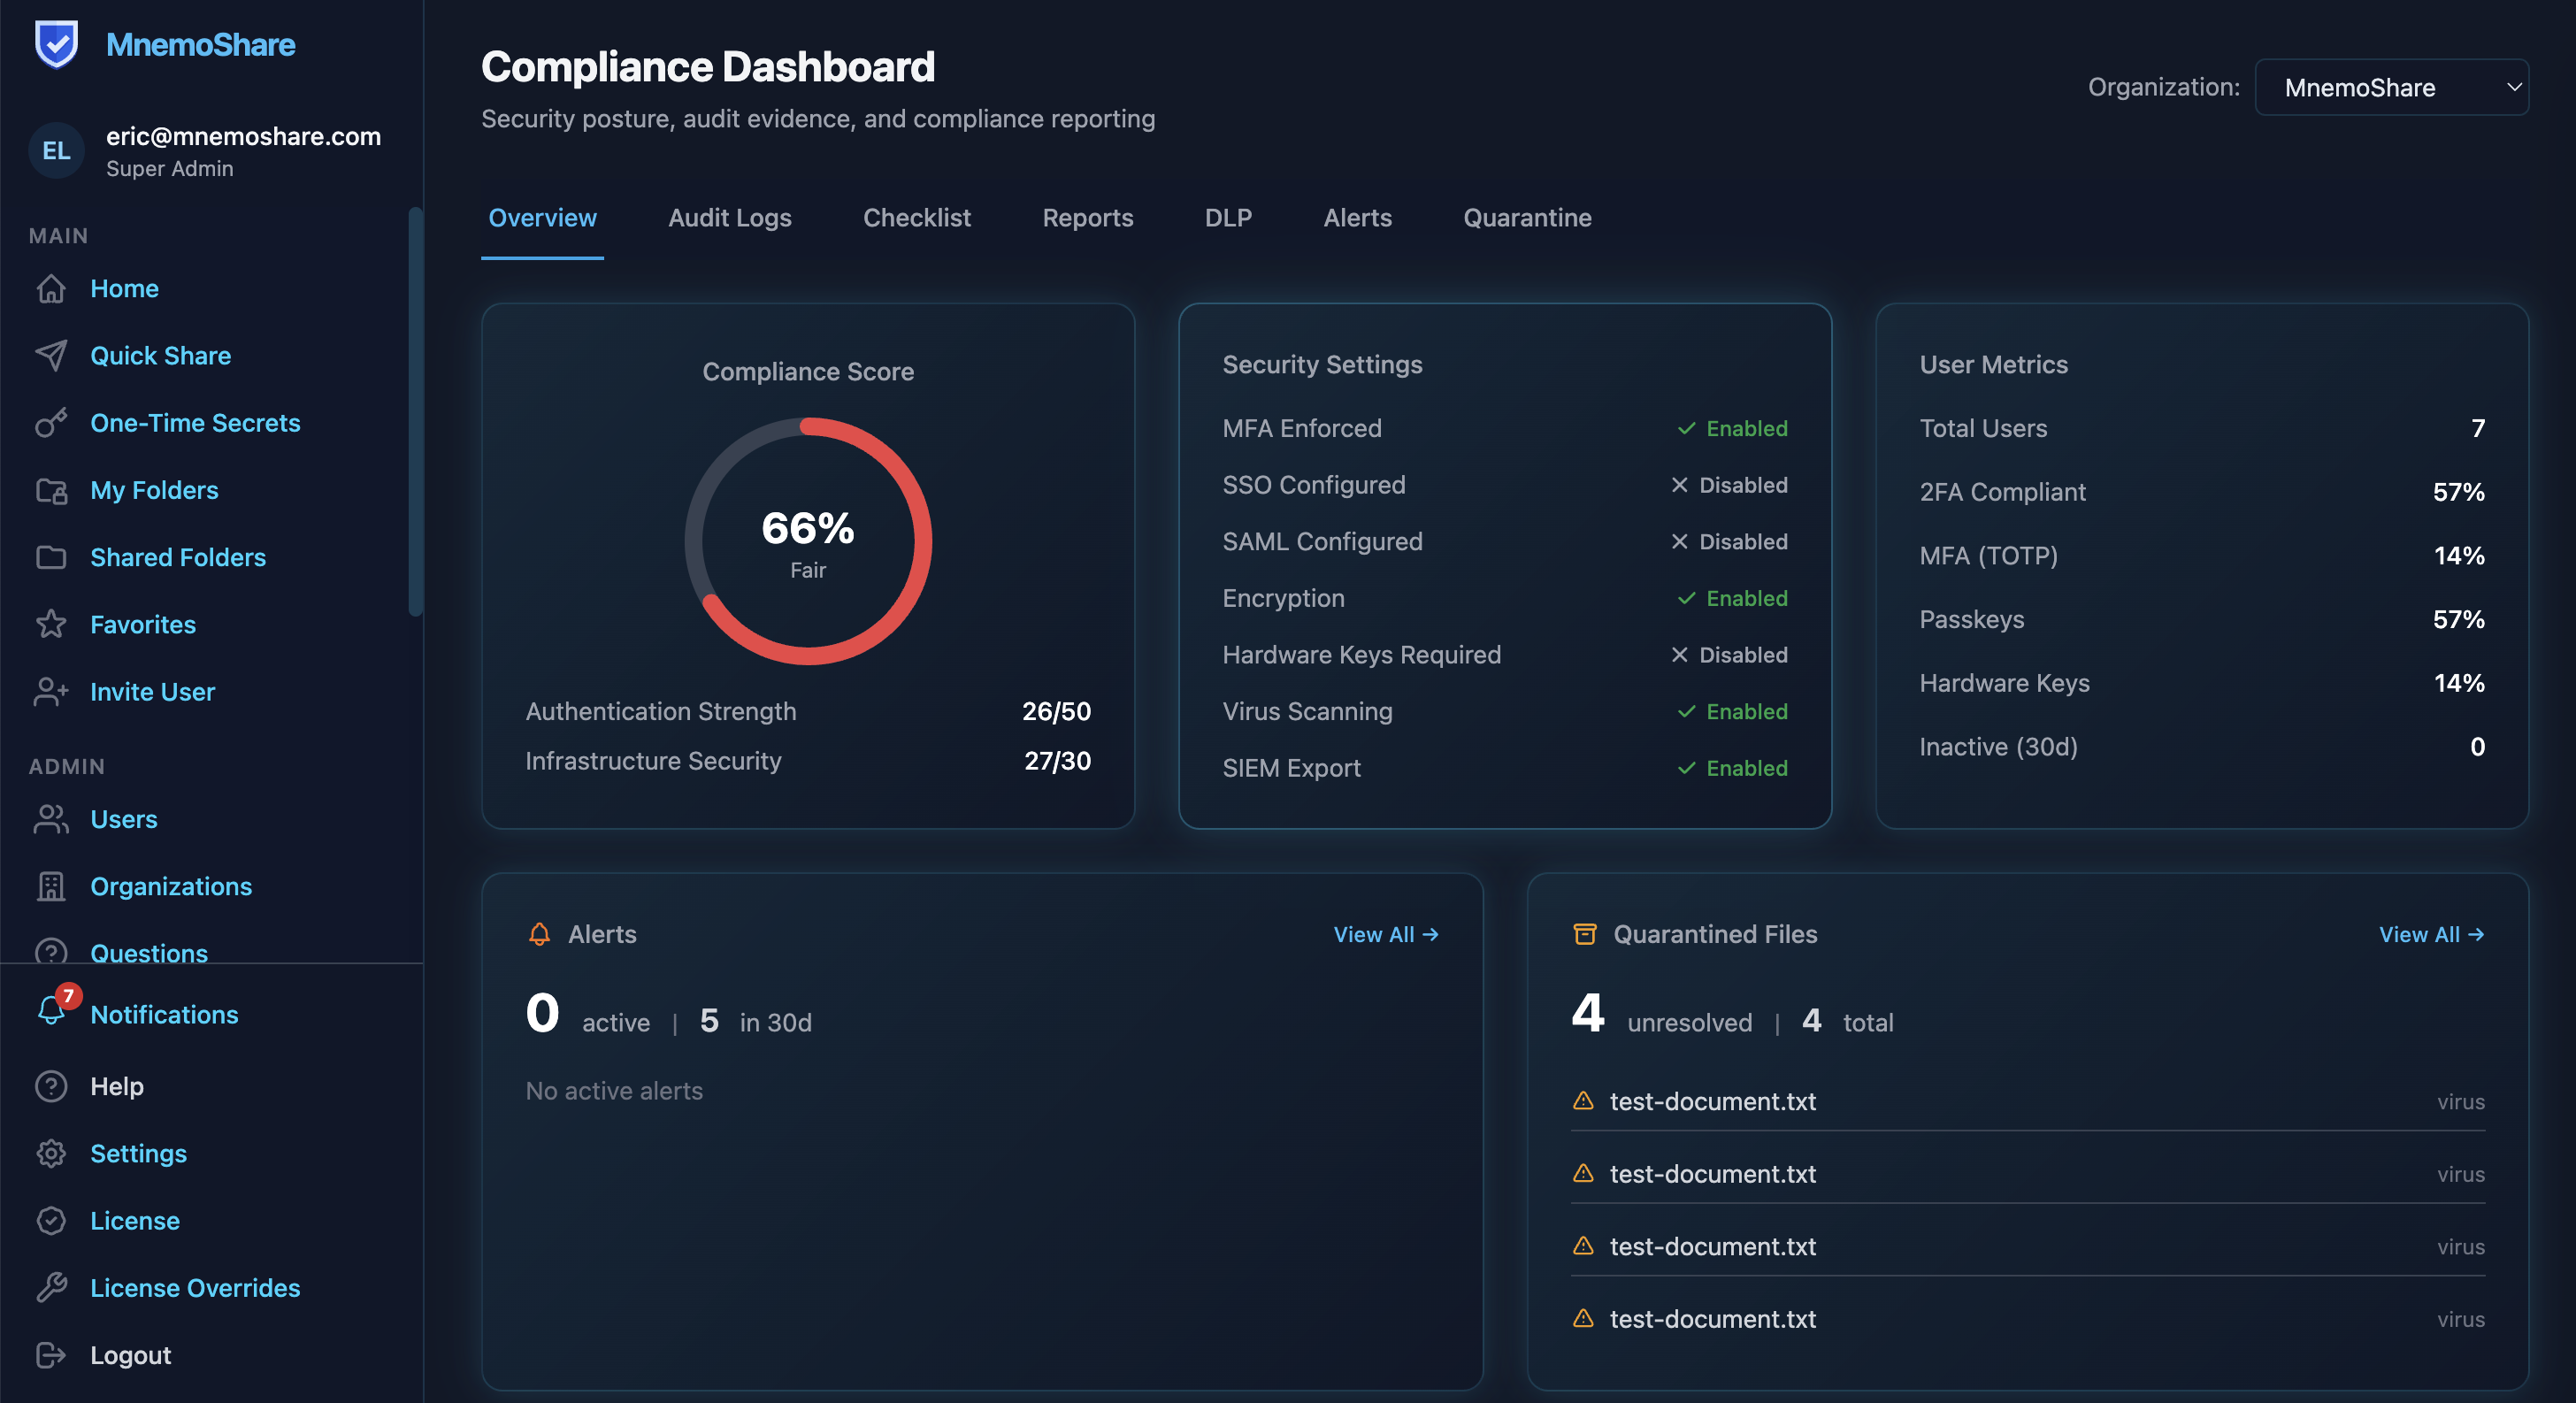Click the Favorites star icon

51,624
